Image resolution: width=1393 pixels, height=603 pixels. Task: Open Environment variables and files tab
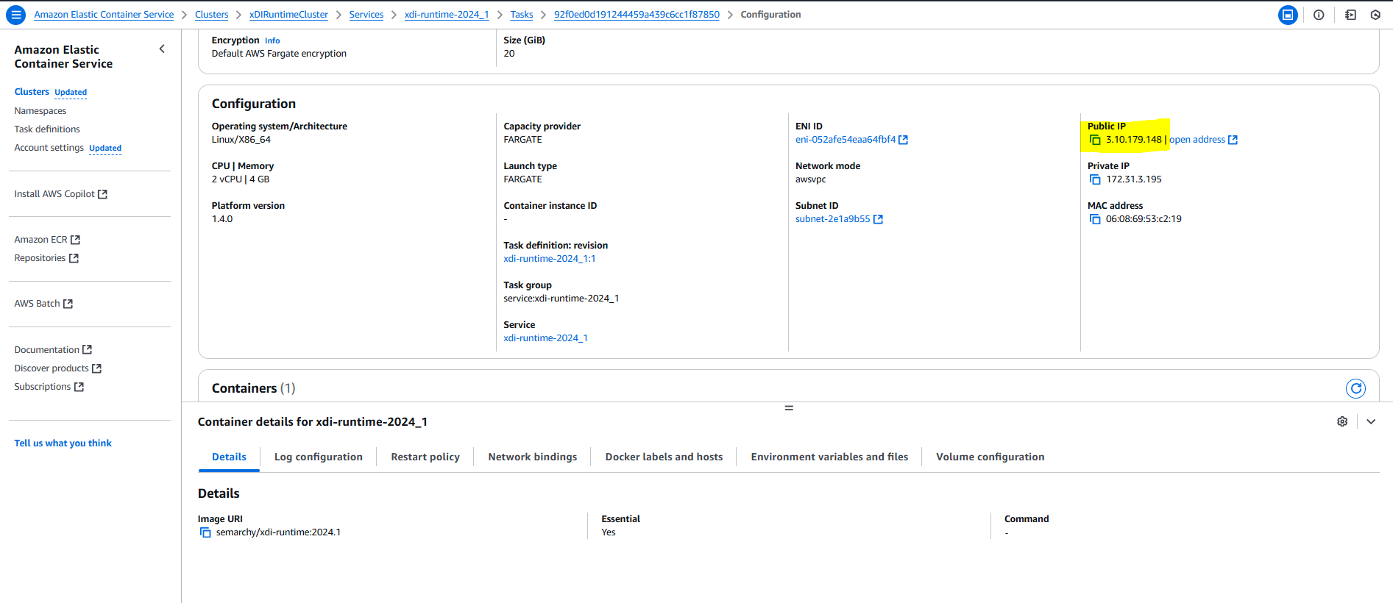pyautogui.click(x=829, y=457)
